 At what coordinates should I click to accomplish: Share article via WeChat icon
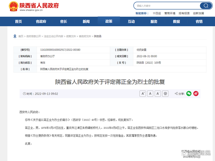[x=189, y=94]
